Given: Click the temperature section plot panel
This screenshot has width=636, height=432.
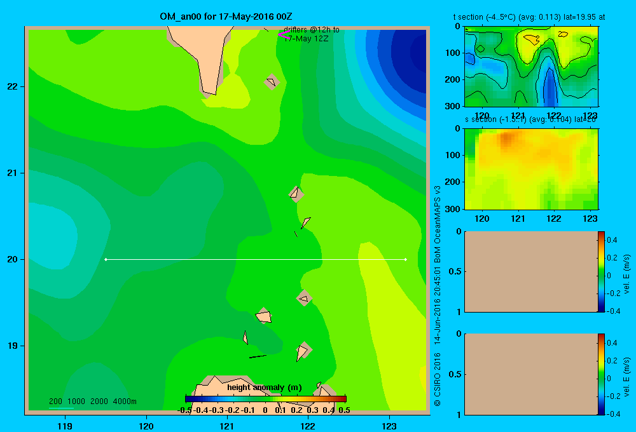Looking at the screenshot, I should click(531, 67).
